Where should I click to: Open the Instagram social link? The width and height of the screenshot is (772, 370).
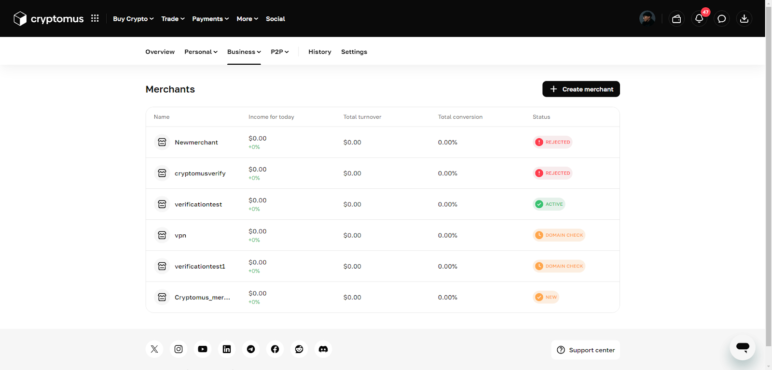[179, 349]
